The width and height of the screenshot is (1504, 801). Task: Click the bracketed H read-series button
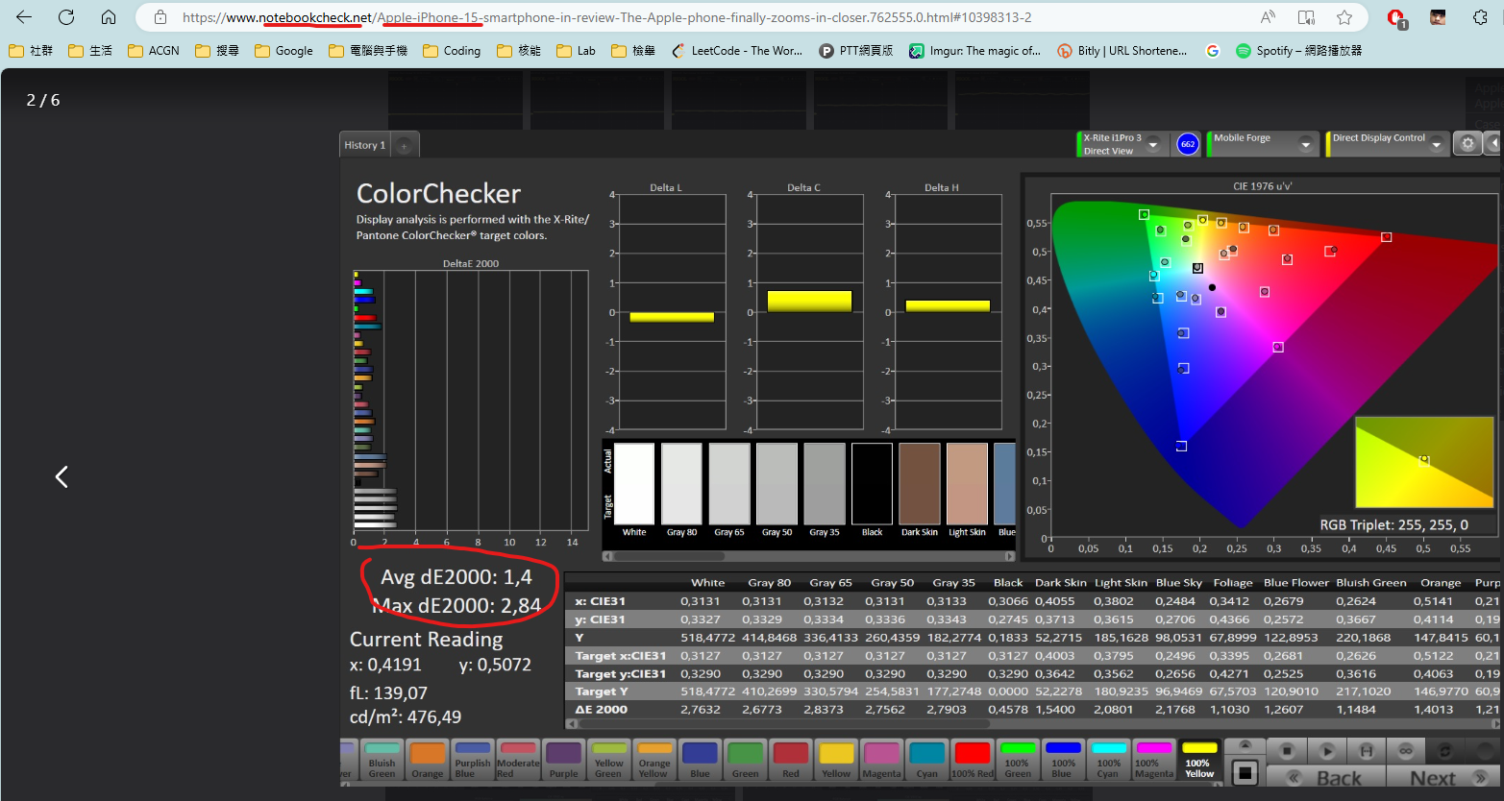point(1367,750)
